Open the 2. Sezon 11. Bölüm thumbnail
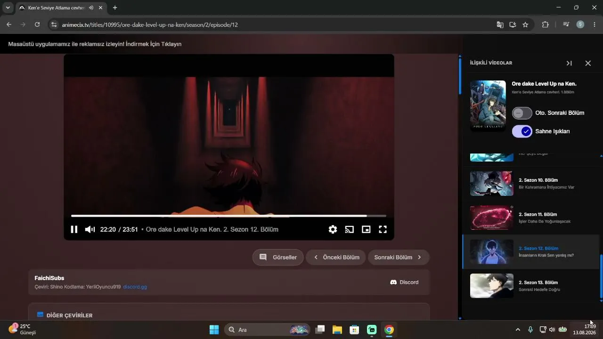 coord(492,218)
